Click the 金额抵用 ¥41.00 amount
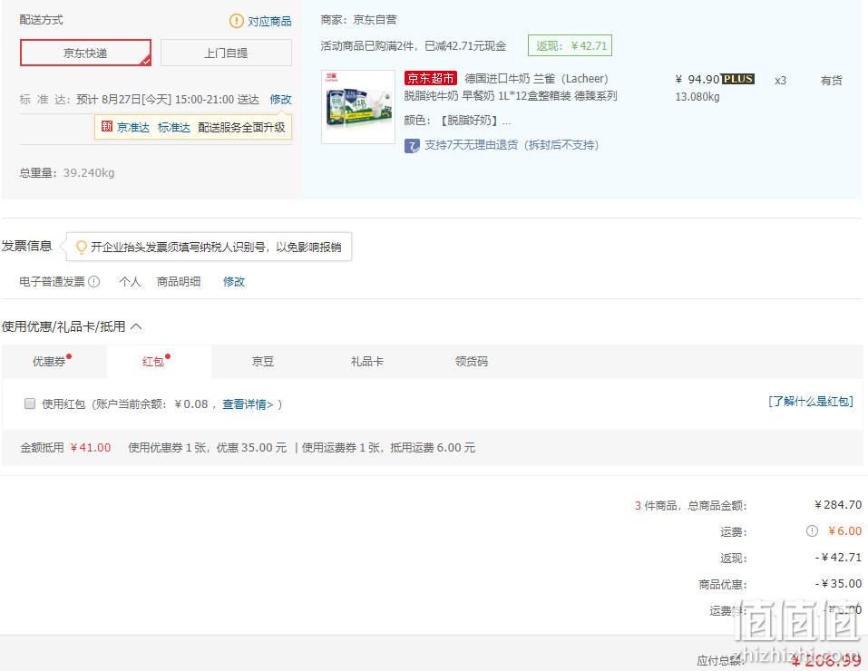The image size is (868, 671). pos(91,447)
